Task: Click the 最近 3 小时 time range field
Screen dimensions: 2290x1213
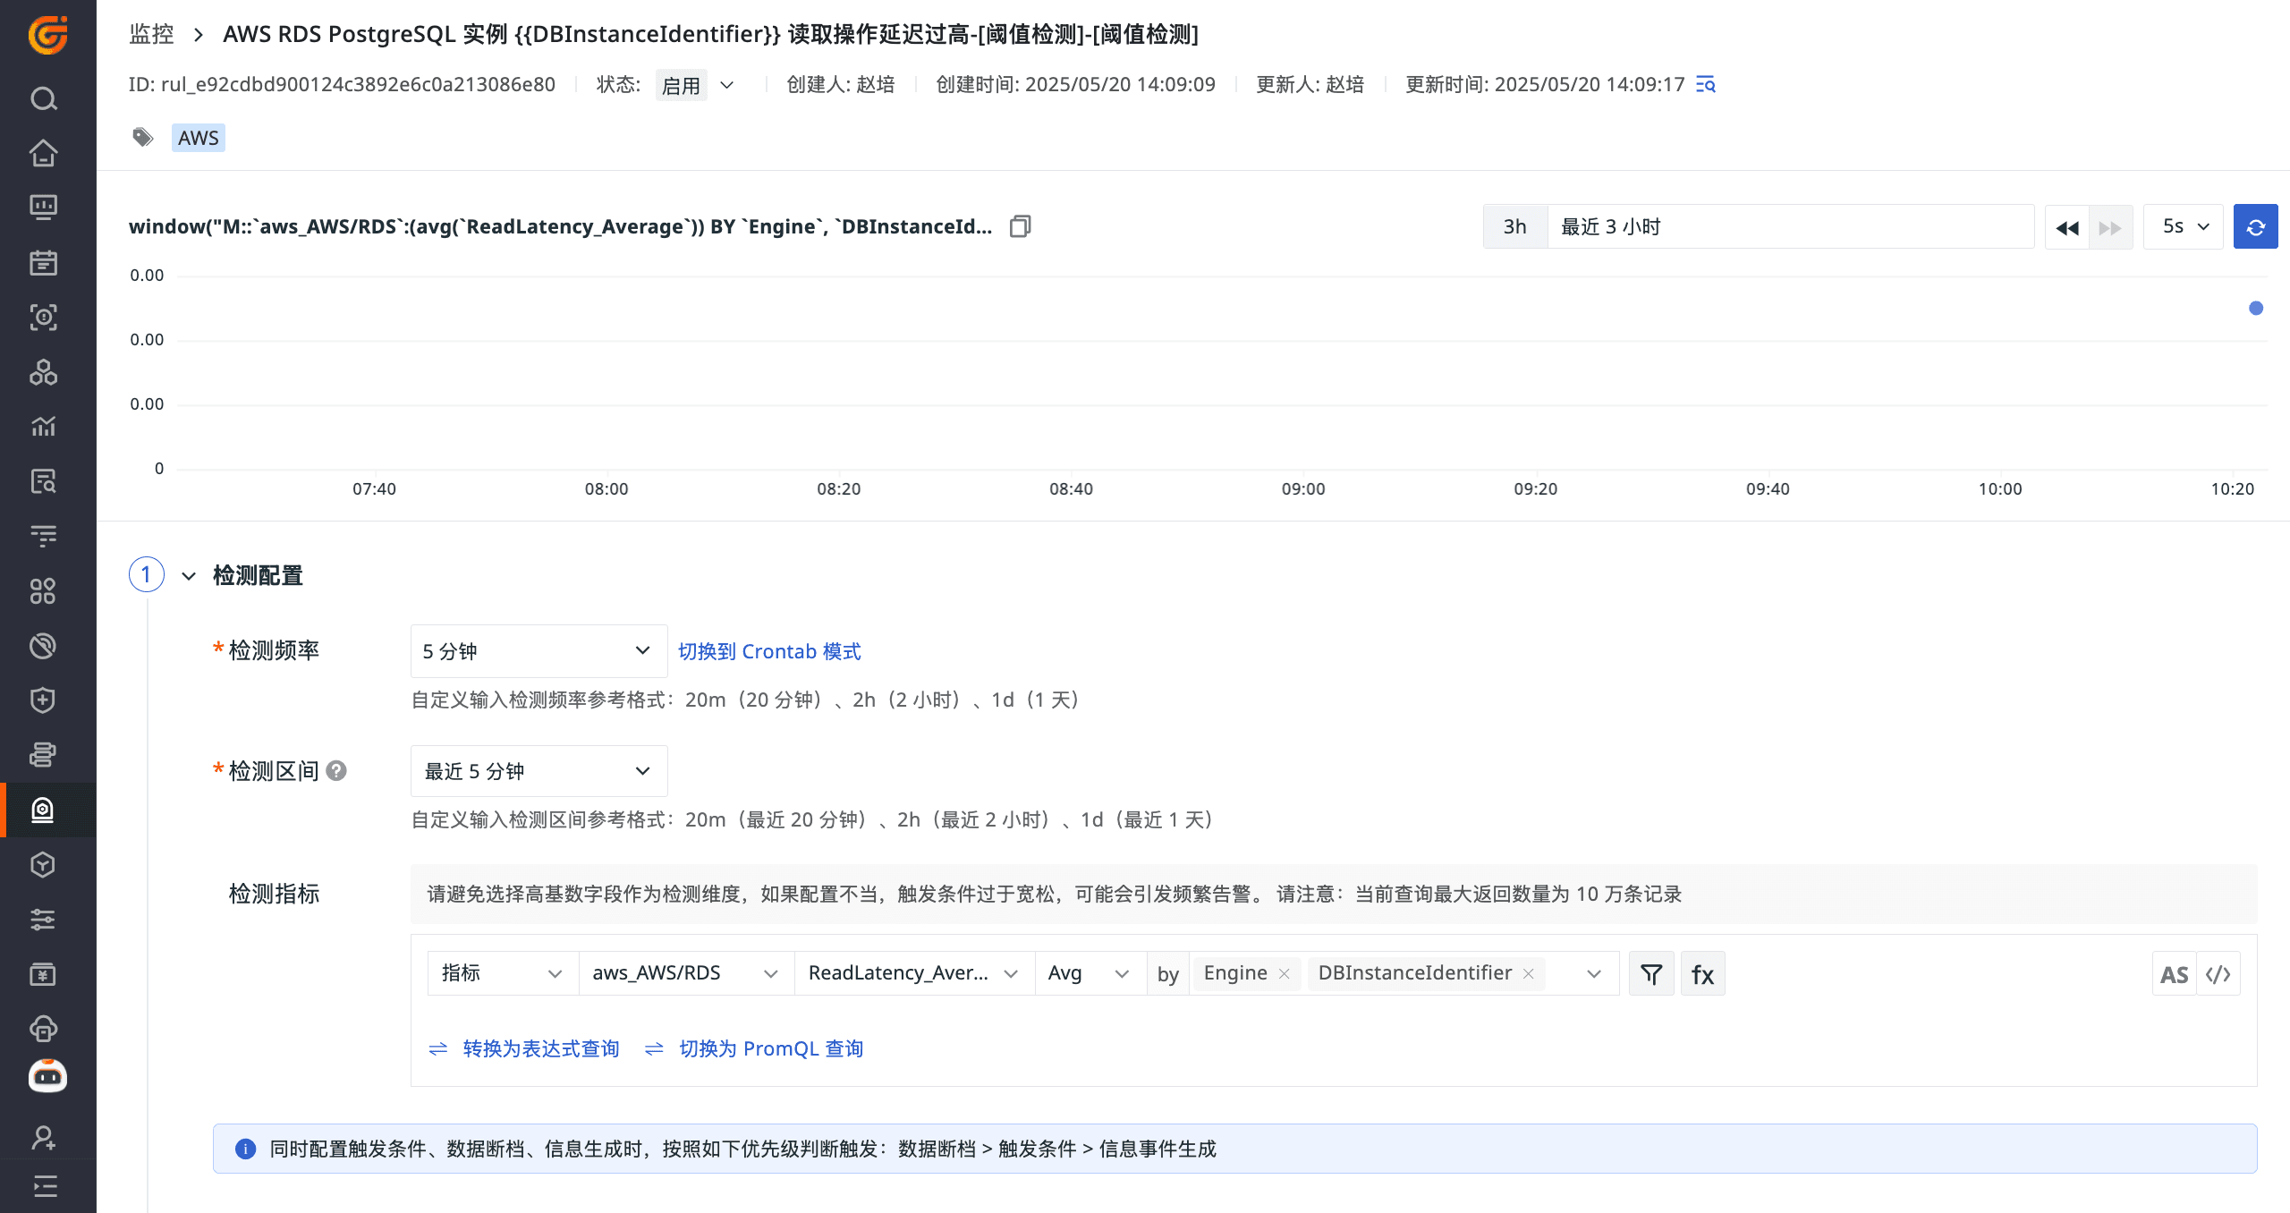Action: (x=1790, y=226)
